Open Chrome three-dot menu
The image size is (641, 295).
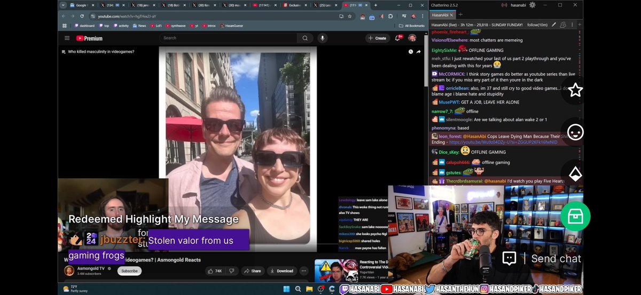tap(421, 16)
